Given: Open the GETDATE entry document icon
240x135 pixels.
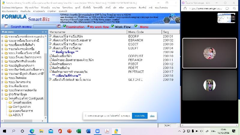Looking at the screenshot, I should point(50,79).
